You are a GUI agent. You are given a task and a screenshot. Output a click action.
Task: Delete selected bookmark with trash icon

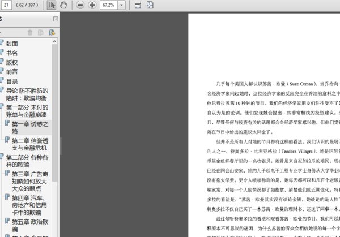coord(30,32)
